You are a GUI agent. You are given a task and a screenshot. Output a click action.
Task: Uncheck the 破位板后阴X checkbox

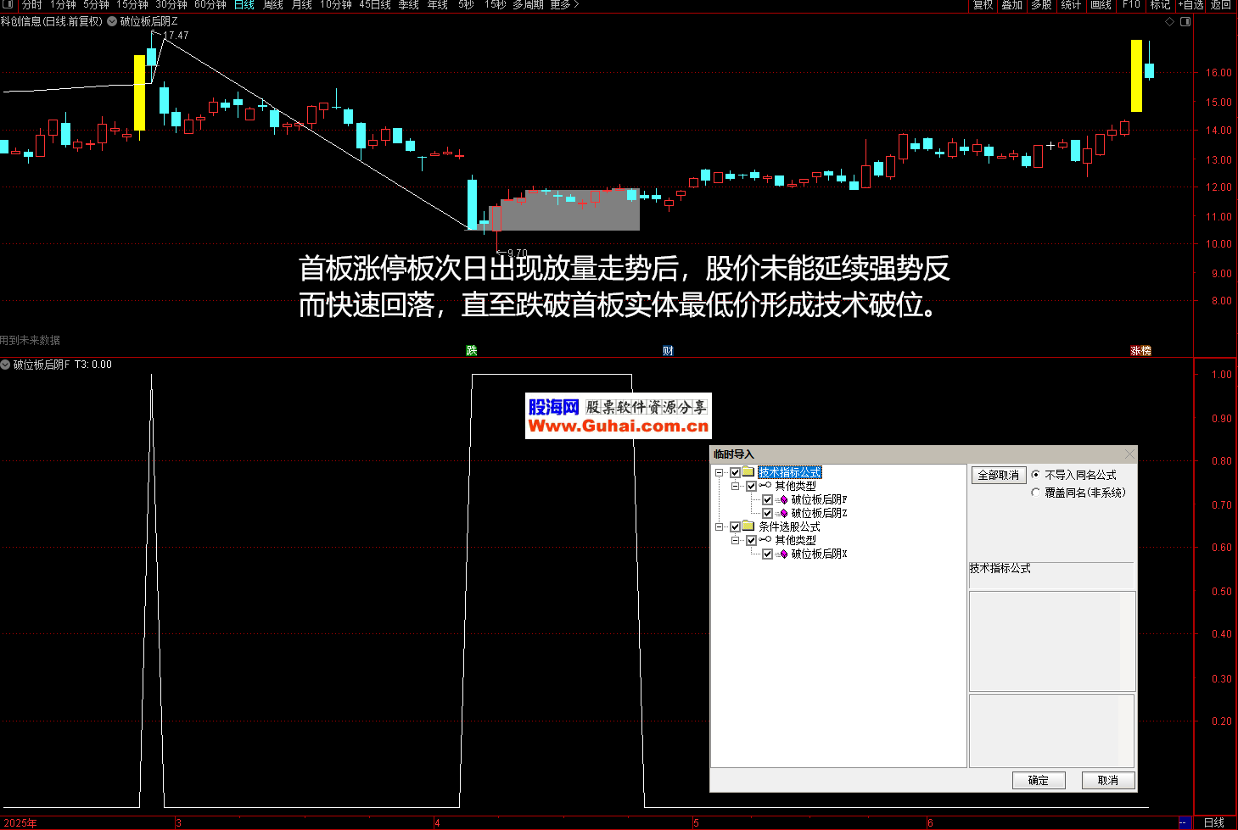pos(767,554)
